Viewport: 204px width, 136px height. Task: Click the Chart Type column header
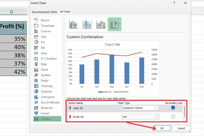pyautogui.click(x=123, y=103)
